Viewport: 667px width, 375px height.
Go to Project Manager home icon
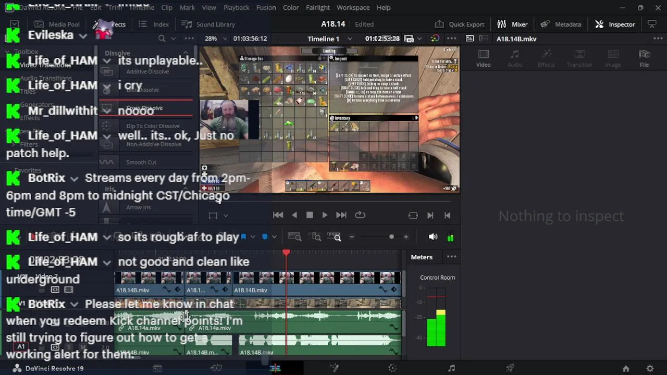click(x=626, y=368)
